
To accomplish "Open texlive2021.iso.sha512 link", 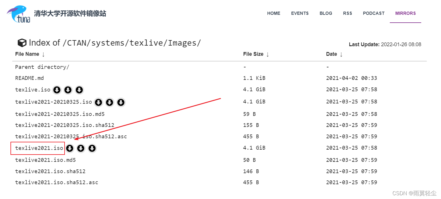I will coord(50,171).
